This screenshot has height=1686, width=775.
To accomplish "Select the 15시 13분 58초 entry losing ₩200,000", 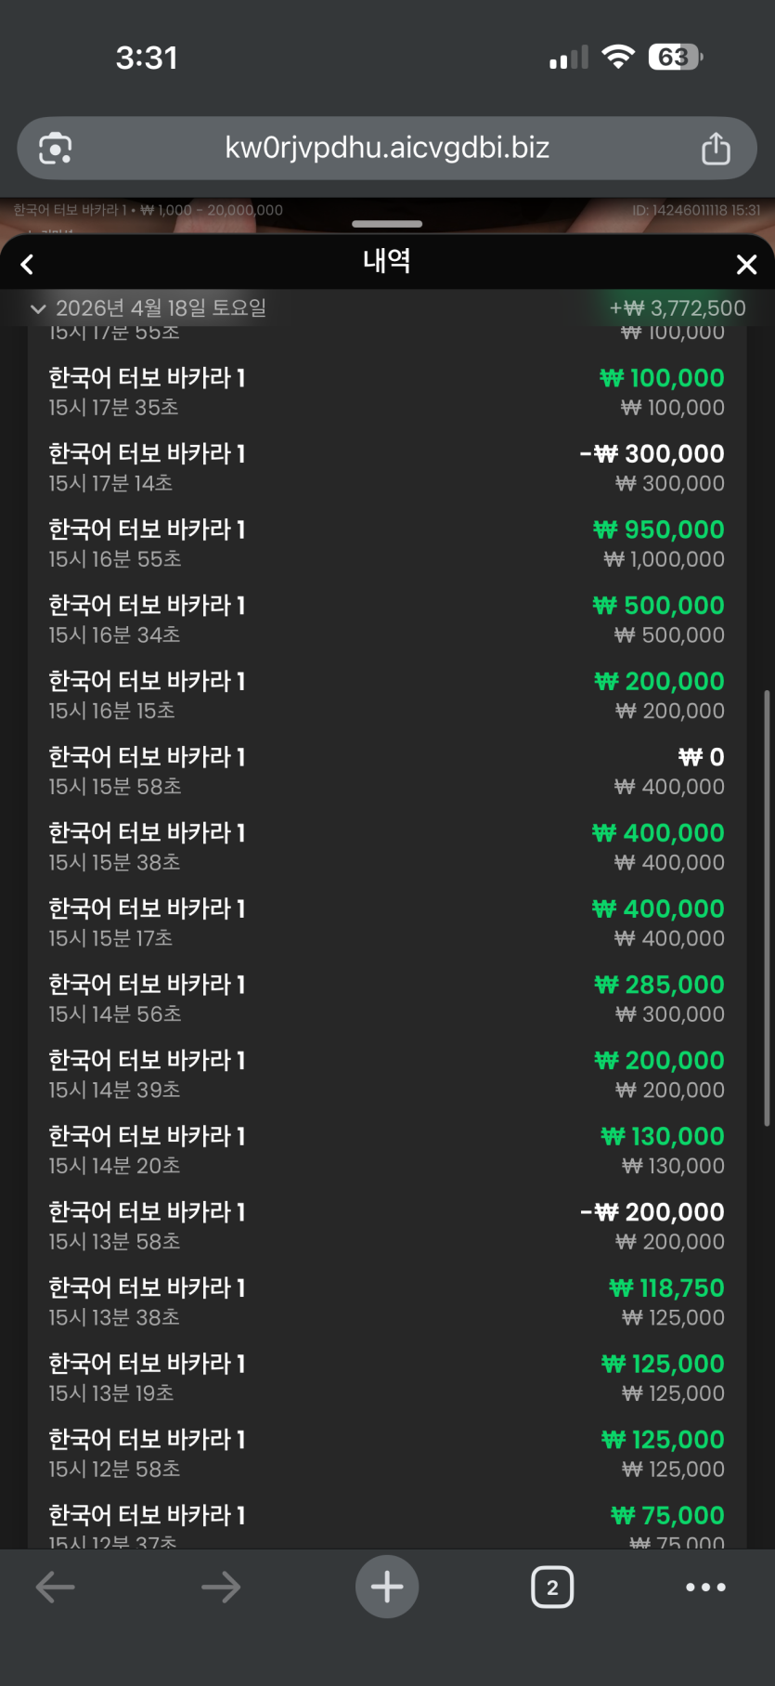I will 386,1226.
